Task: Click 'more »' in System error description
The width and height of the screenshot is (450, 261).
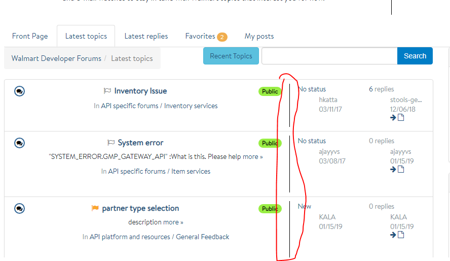Action: coord(252,157)
